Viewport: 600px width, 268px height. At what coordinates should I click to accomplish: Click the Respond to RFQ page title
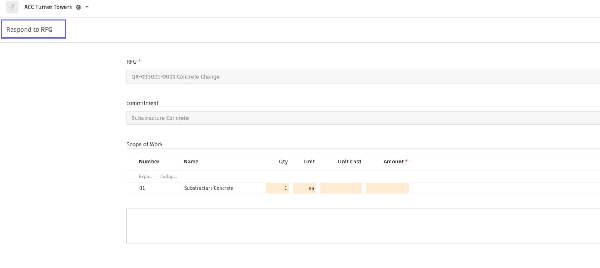[x=29, y=29]
